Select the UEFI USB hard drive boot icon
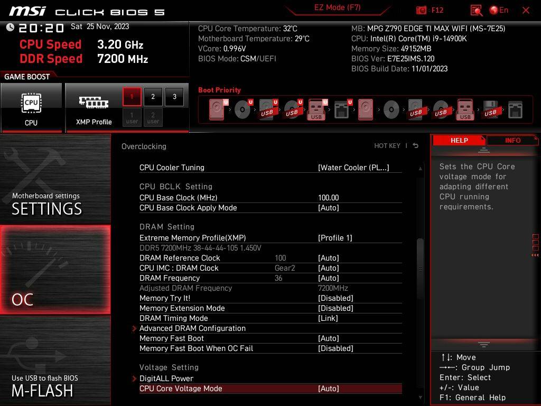Screen dimensions: 541x406 tap(268, 109)
